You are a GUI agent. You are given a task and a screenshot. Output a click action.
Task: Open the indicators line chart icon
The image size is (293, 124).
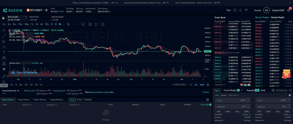(x=83, y=24)
